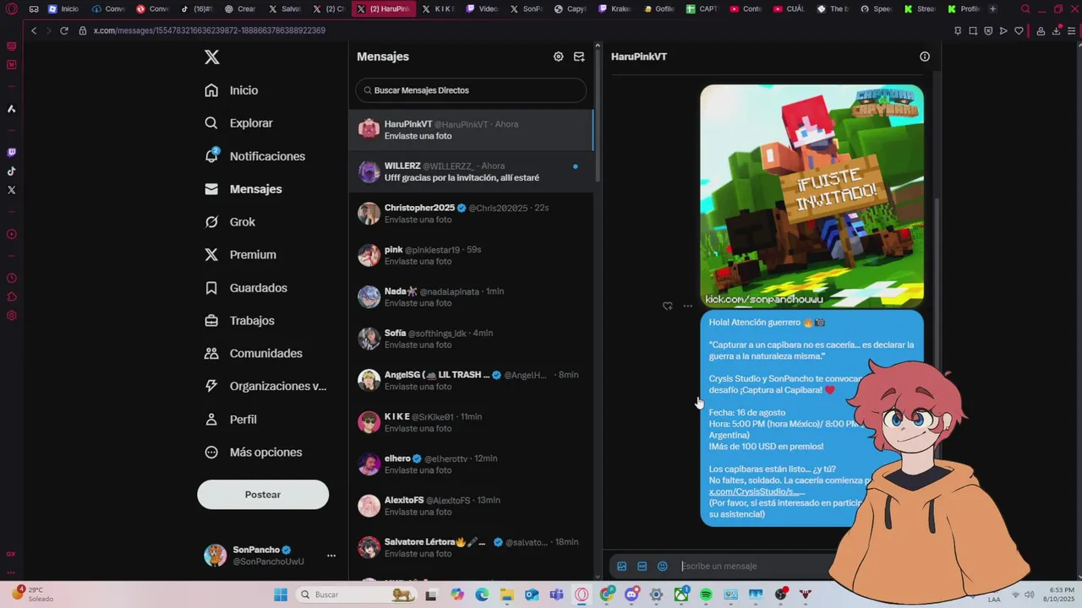Open pink @pinkiestar19 conversation

coord(471,256)
